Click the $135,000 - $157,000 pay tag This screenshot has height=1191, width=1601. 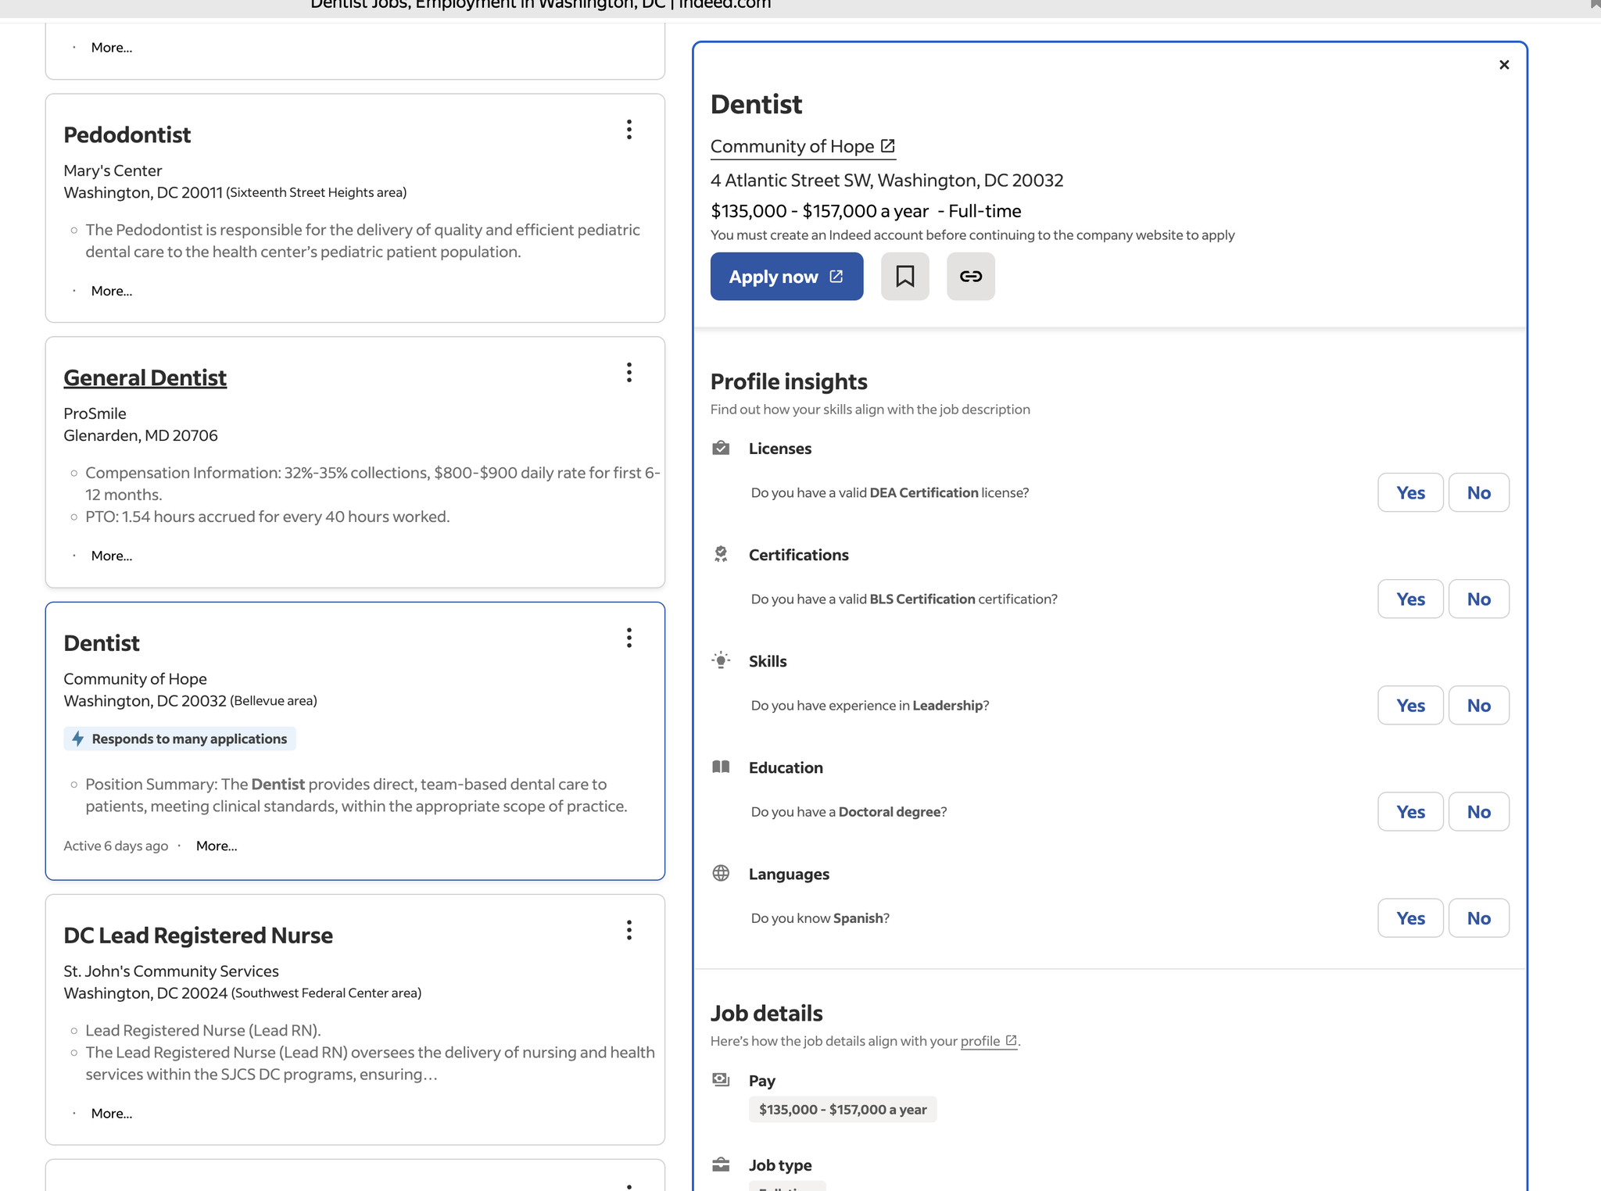(842, 1109)
